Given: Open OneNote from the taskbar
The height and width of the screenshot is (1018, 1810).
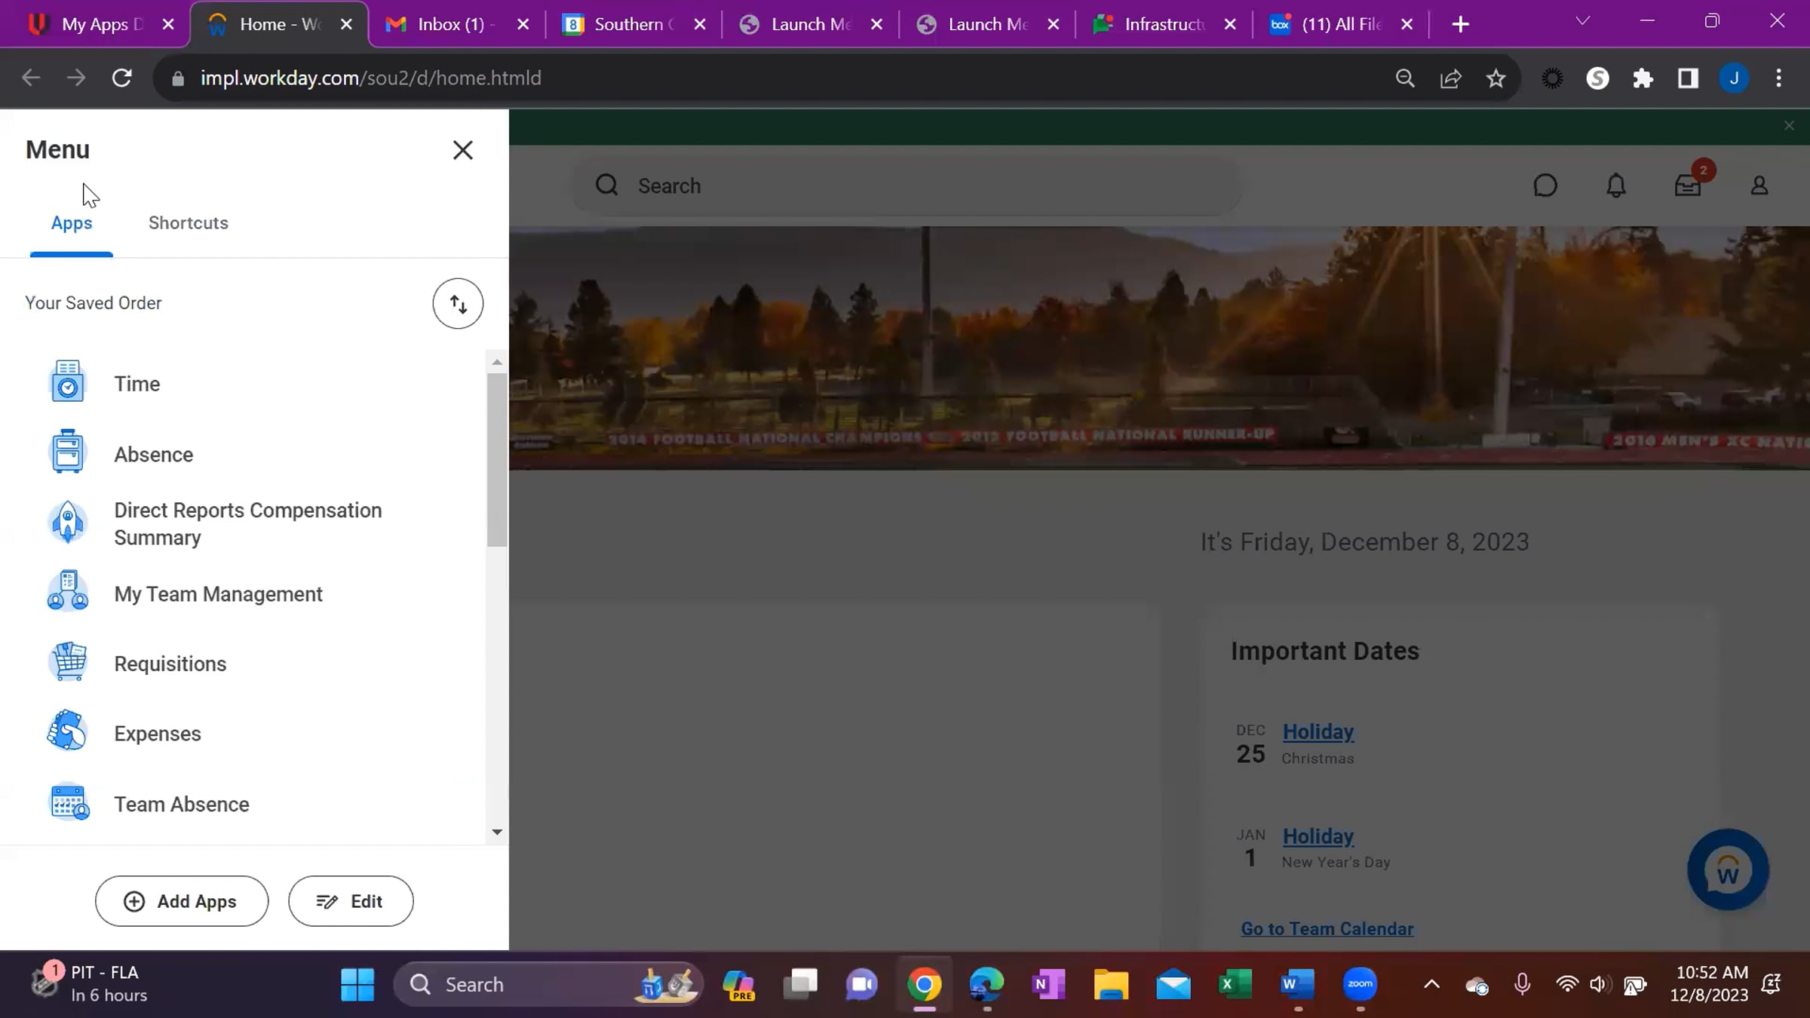Looking at the screenshot, I should 1048,984.
